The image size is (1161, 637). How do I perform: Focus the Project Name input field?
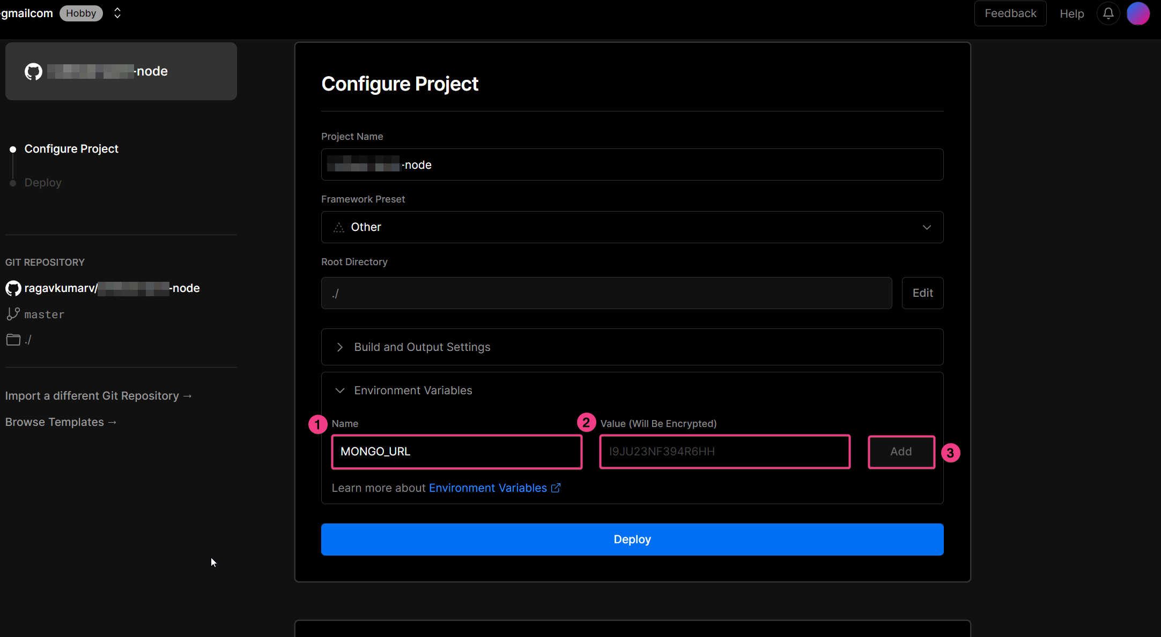[632, 164]
